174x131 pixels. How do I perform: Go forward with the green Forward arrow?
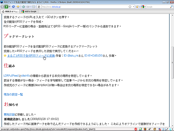(6, 7)
